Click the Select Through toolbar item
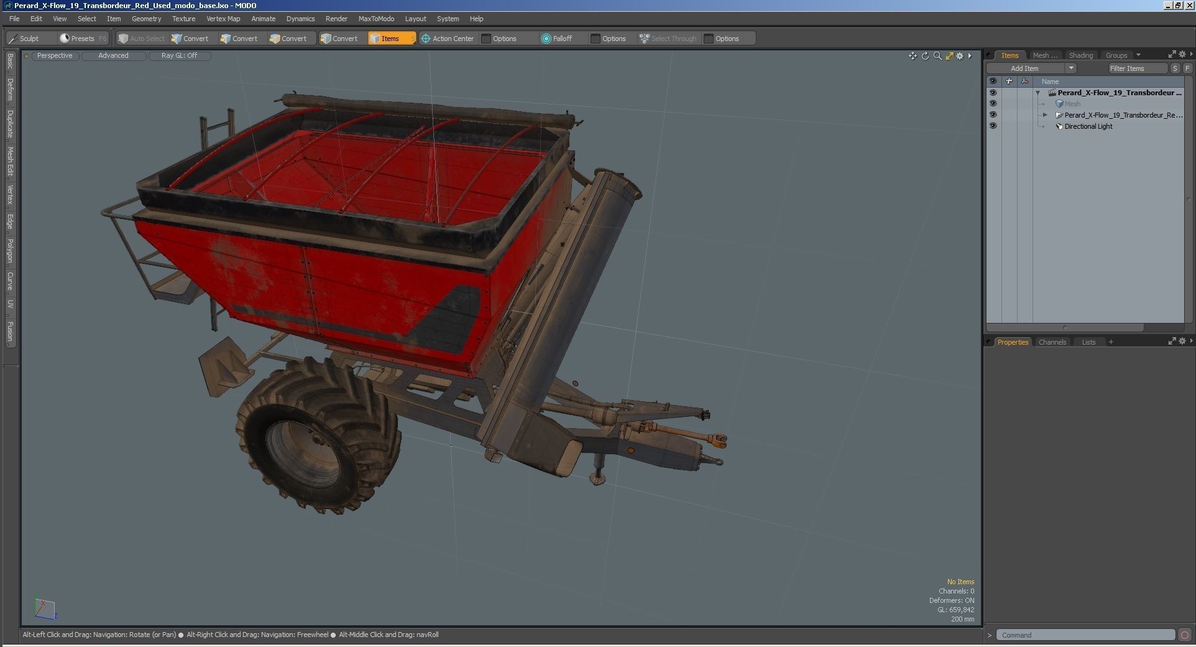The width and height of the screenshot is (1196, 647). pos(668,39)
